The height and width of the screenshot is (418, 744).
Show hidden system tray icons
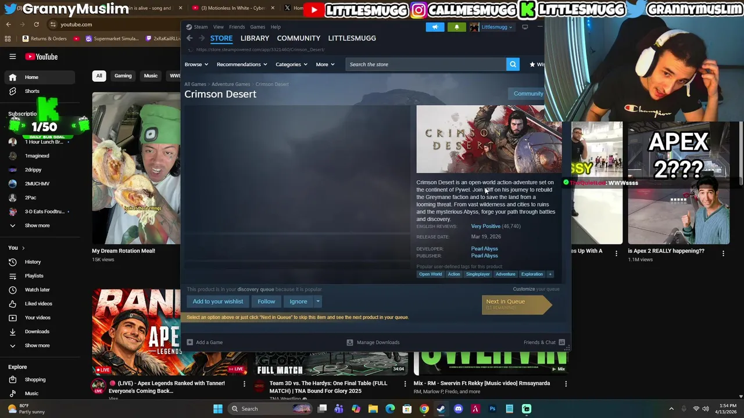(x=671, y=409)
